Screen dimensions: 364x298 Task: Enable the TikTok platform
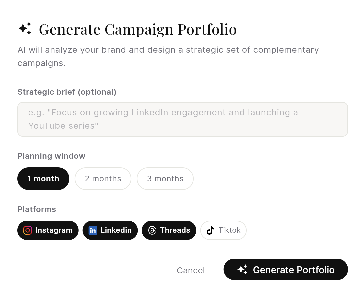[223, 230]
